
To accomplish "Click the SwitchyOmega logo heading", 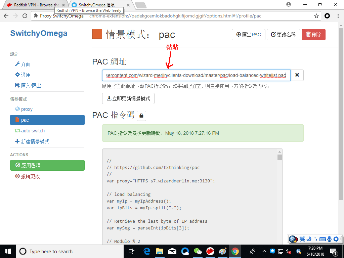I will (x=39, y=33).
